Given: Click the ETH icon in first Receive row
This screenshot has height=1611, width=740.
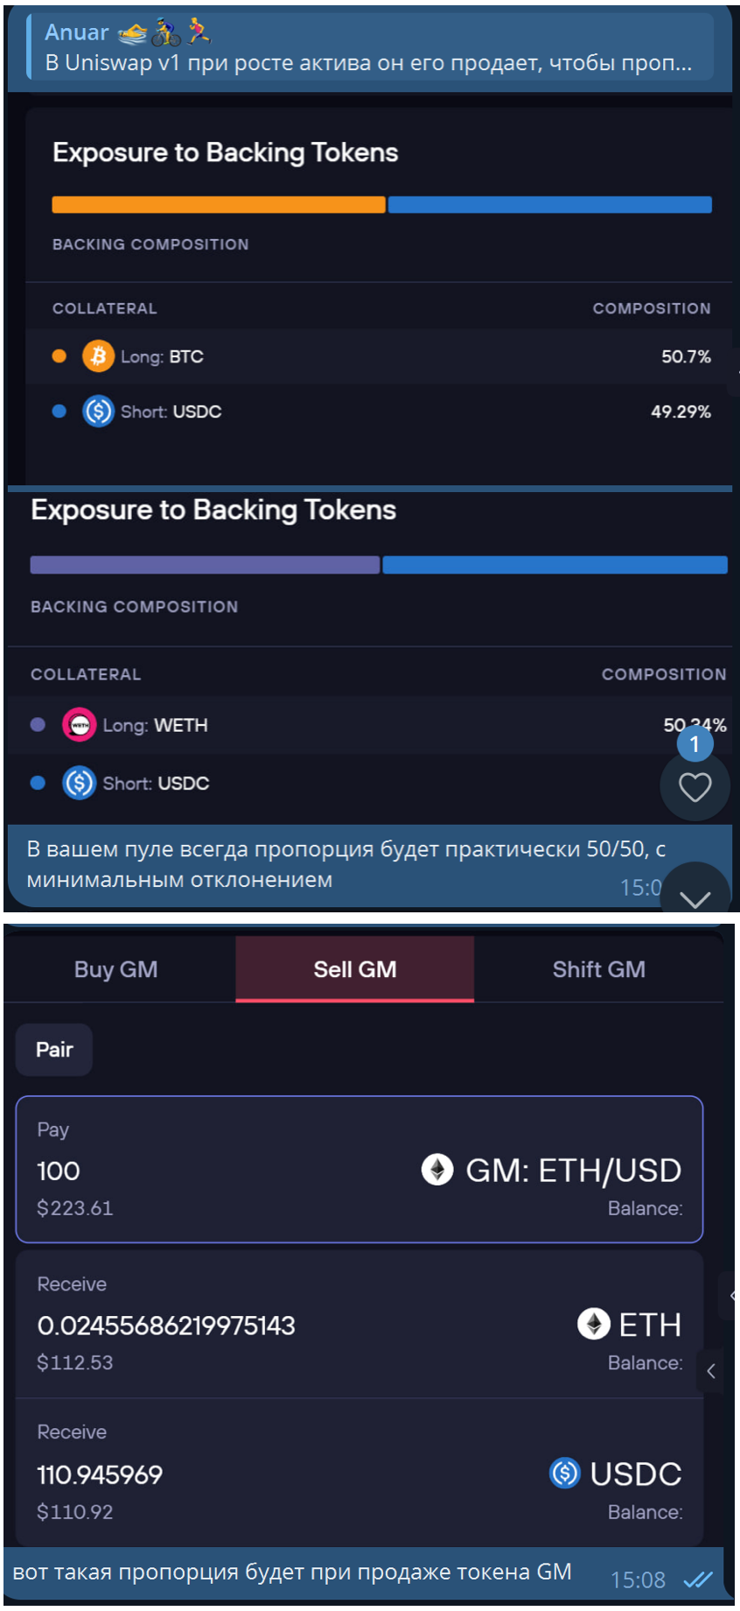Looking at the screenshot, I should point(593,1324).
